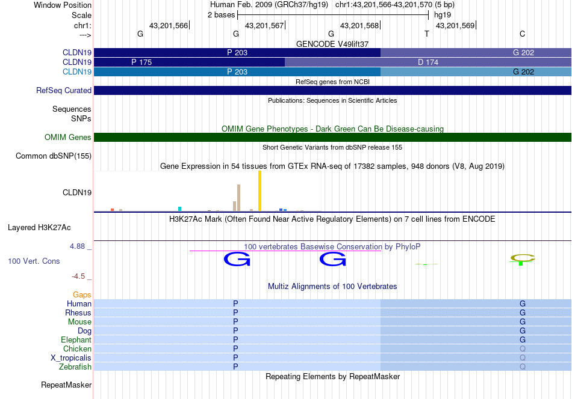Click the tallest tan GTEx expression bar
The image size is (572, 399).
238,198
